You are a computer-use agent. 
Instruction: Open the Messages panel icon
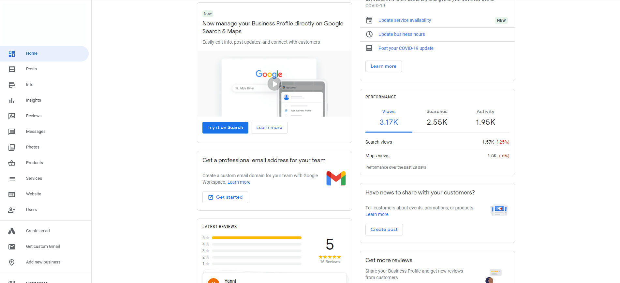point(12,132)
